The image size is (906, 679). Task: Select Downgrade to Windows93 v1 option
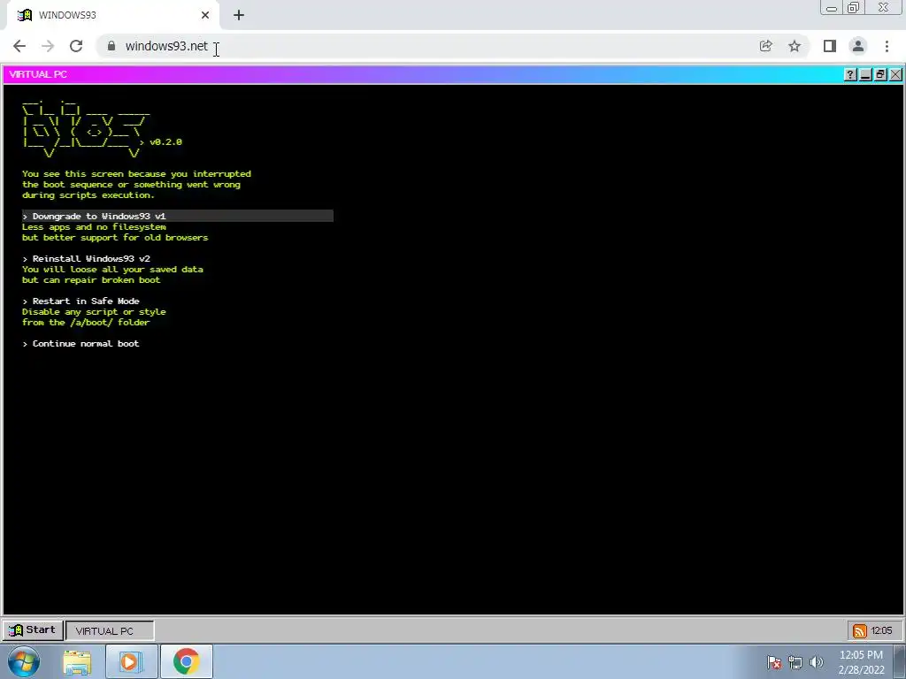177,216
